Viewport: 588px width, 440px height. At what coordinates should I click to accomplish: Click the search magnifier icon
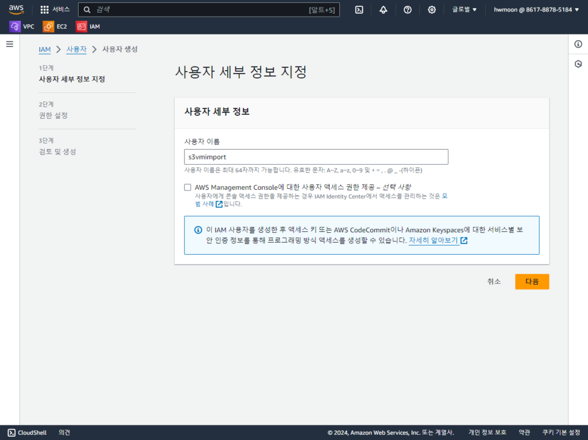pyautogui.click(x=87, y=10)
